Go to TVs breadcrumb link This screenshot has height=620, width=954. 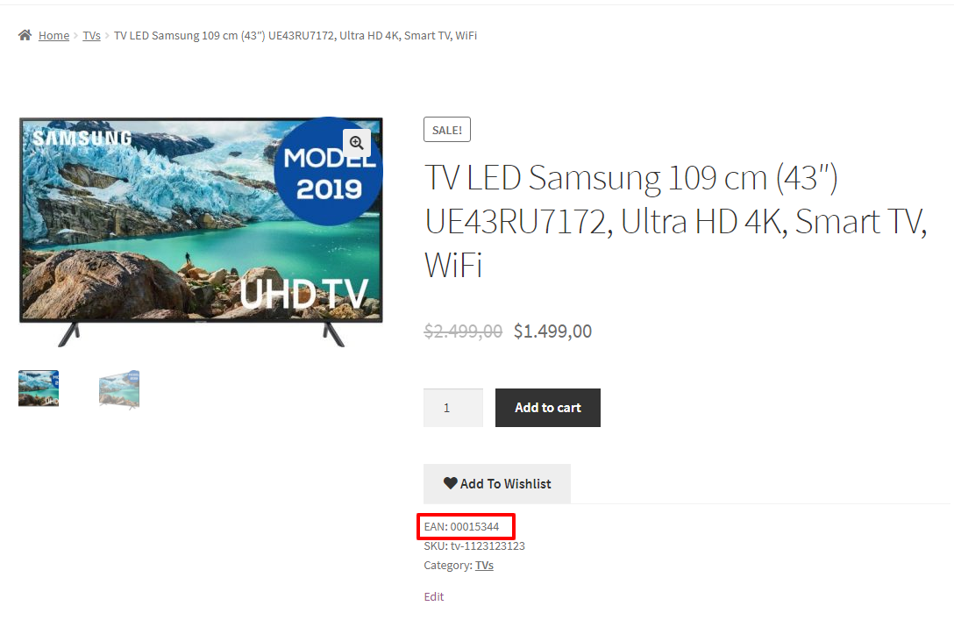click(92, 36)
